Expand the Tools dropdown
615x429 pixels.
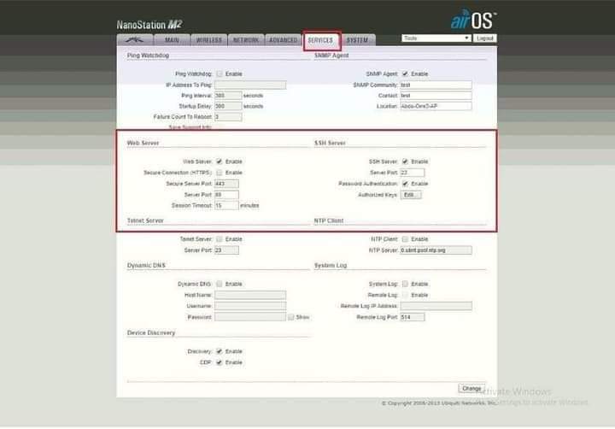pos(436,38)
